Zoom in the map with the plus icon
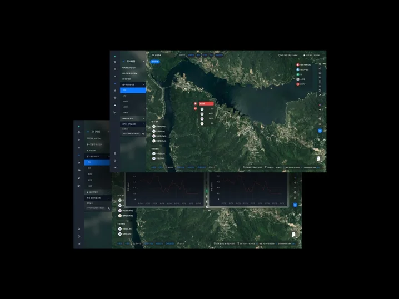This screenshot has width=399, height=299. (320, 109)
